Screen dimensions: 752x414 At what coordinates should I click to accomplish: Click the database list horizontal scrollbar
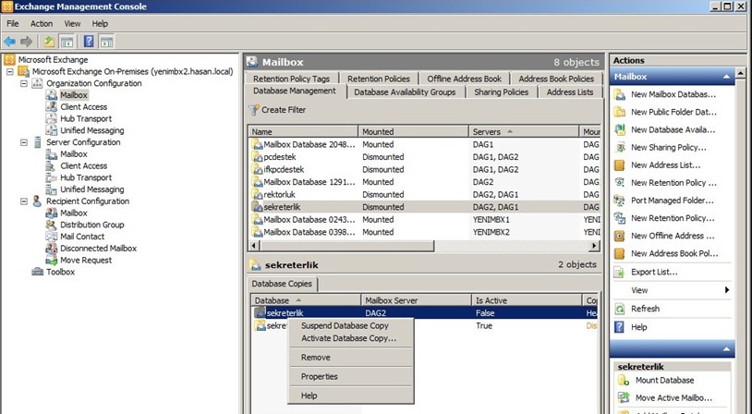(x=347, y=246)
